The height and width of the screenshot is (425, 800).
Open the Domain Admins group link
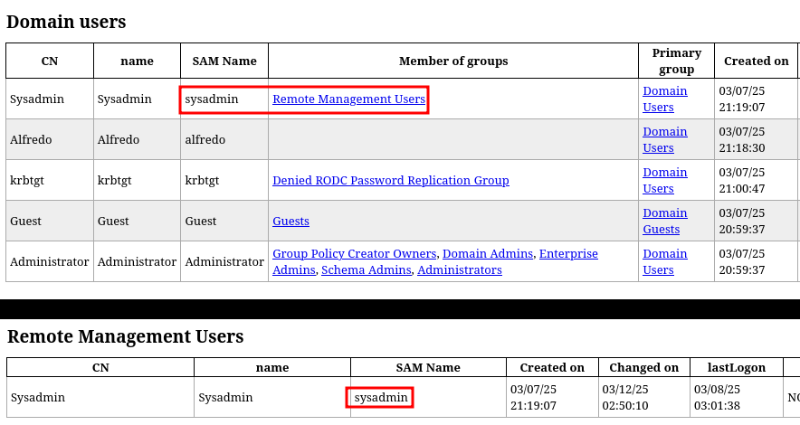click(488, 254)
